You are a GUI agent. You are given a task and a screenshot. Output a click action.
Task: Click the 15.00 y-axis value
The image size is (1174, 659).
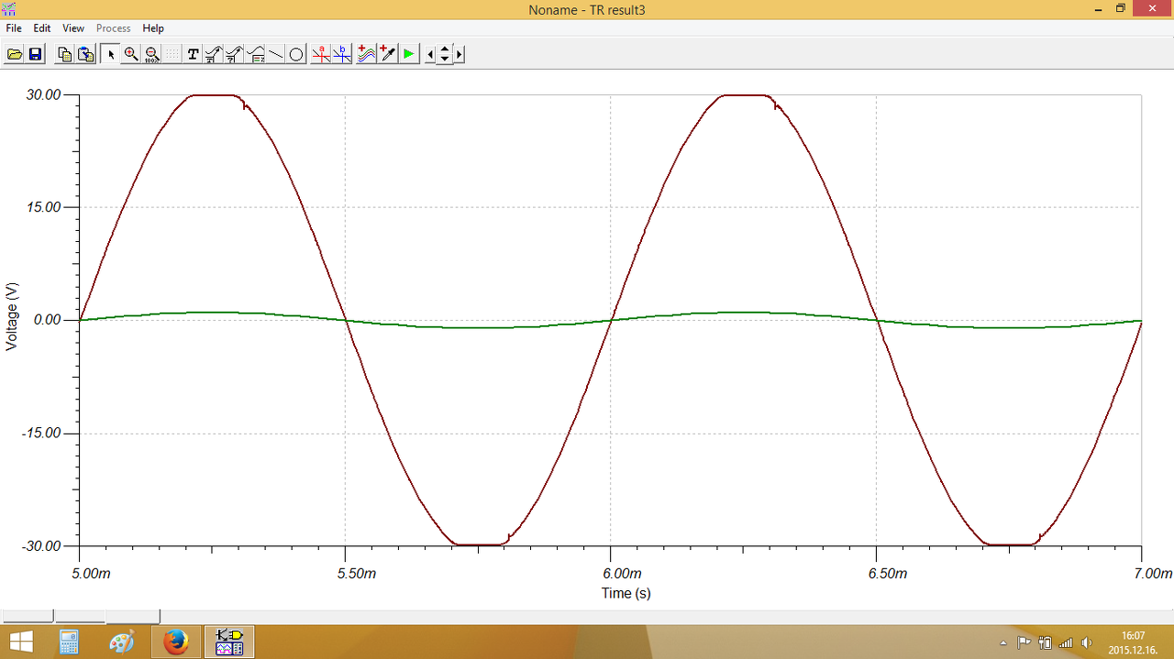coord(44,207)
